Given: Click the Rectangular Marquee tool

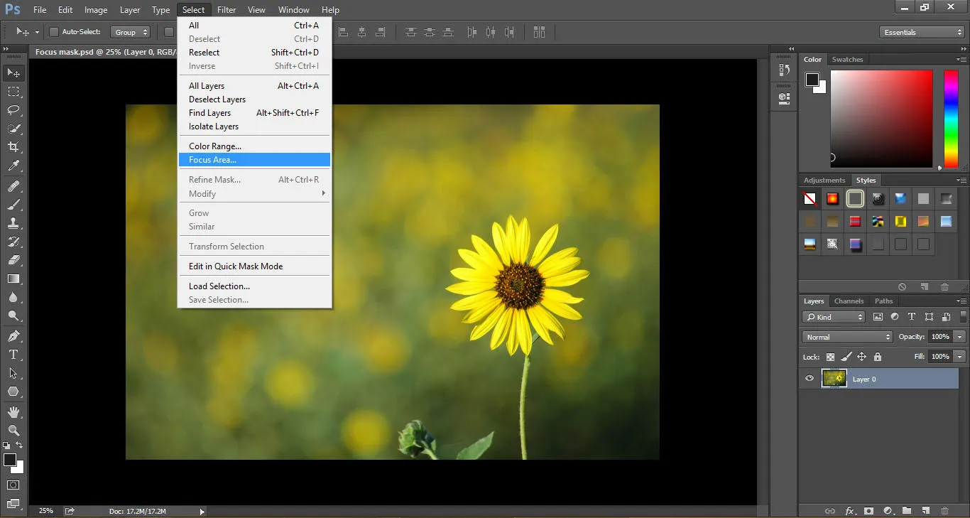Looking at the screenshot, I should pyautogui.click(x=13, y=92).
